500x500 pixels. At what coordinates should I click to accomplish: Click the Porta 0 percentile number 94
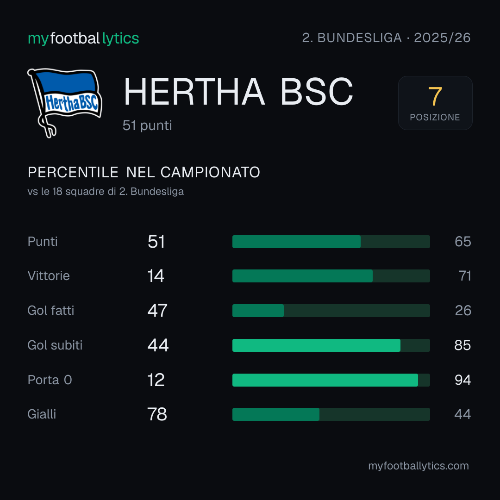tap(462, 380)
